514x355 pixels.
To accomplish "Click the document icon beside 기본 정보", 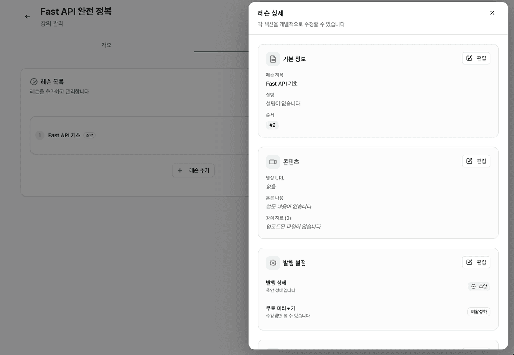I will coord(273,59).
